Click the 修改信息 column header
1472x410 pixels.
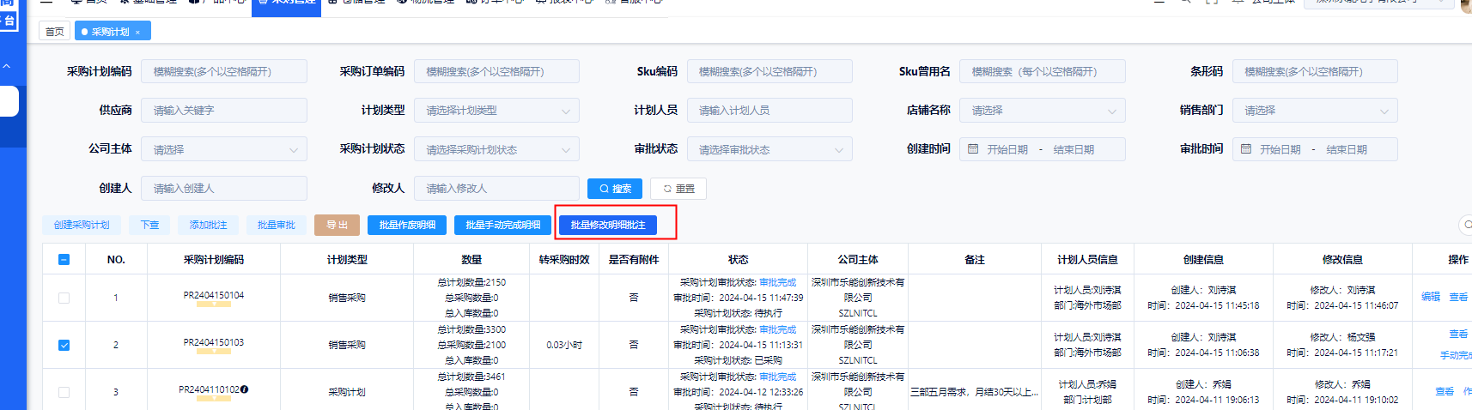[x=1342, y=259]
